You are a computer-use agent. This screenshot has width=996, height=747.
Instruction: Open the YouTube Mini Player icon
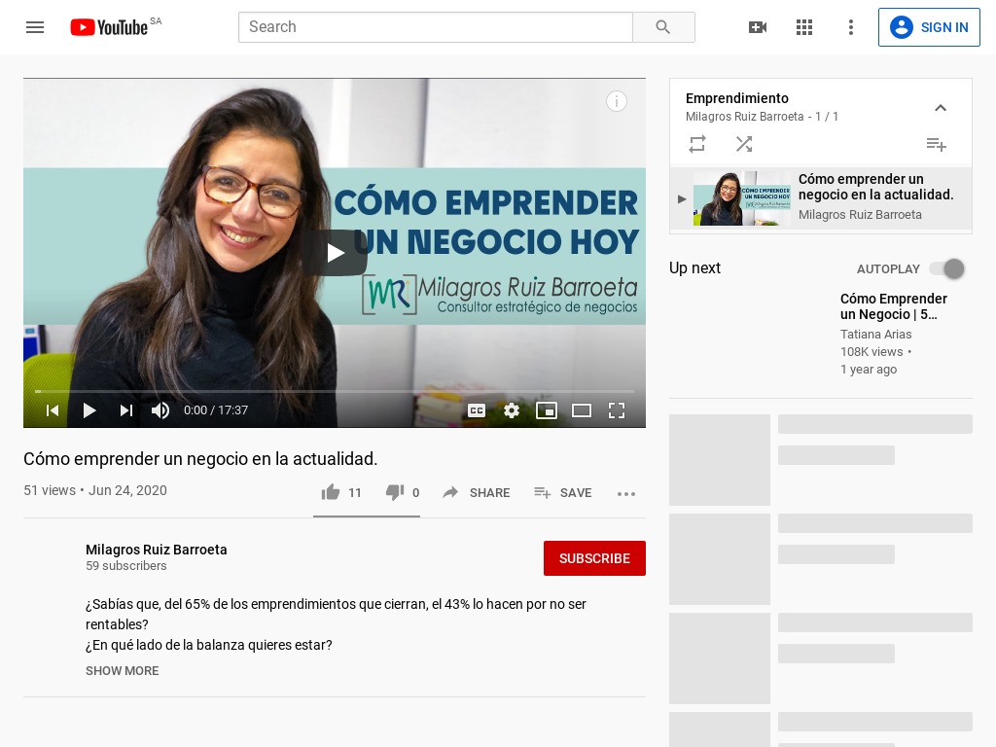(547, 410)
